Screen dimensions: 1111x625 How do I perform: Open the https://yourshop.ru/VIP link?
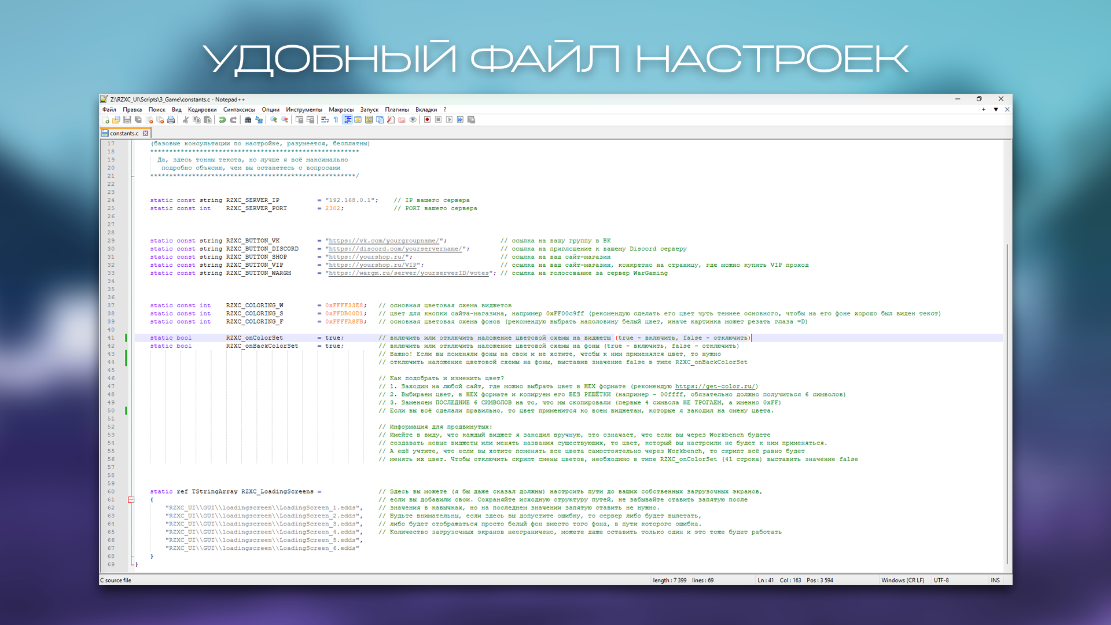(x=374, y=265)
